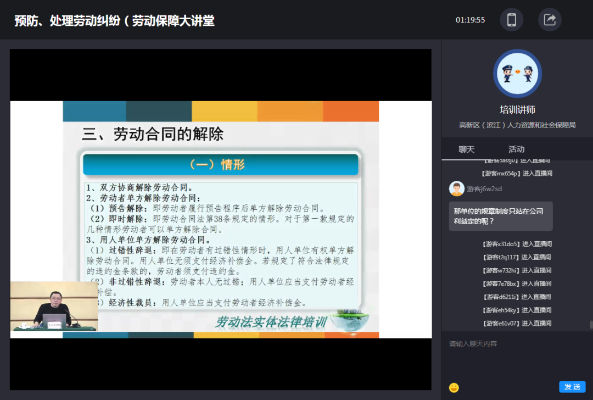This screenshot has width=593, height=400.
Task: Click the mobile phone viewing icon
Action: 511,20
